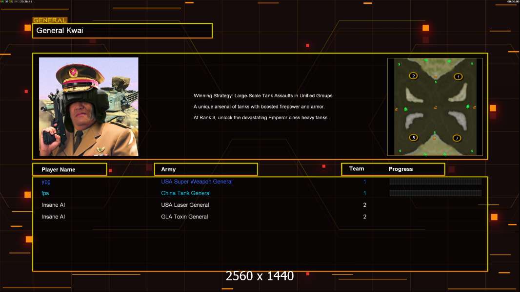This screenshot has height=292, width=520.
Task: Click the Progress column header label
Action: click(x=400, y=169)
